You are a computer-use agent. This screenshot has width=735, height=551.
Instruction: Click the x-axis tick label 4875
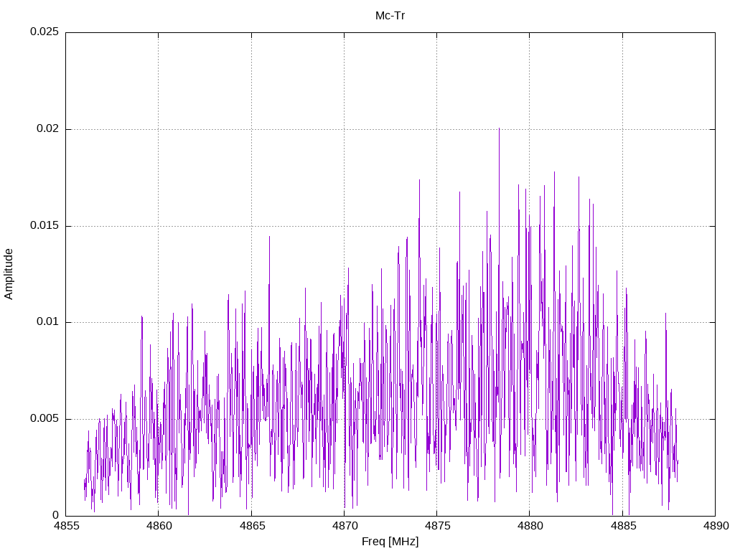437,526
